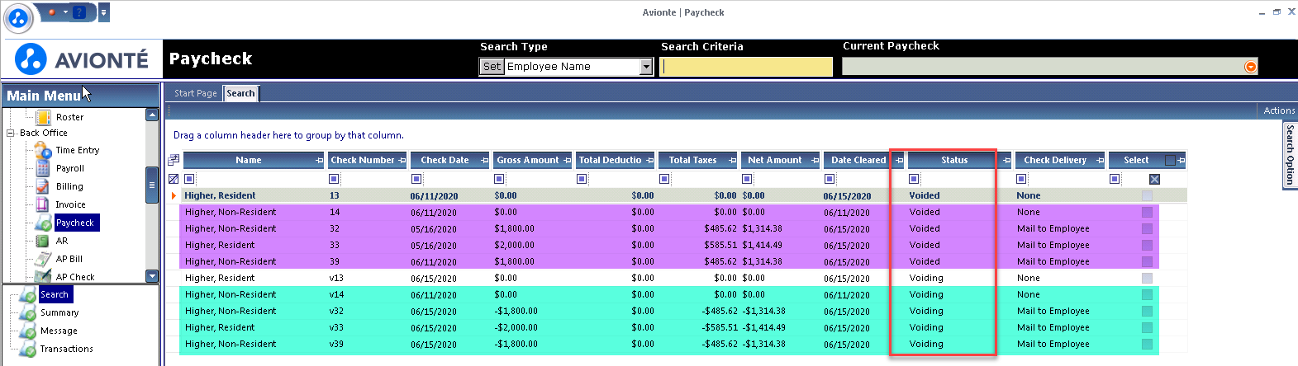Expand the Current Paycheck orange dropdown
1298x366 pixels.
(x=1250, y=67)
